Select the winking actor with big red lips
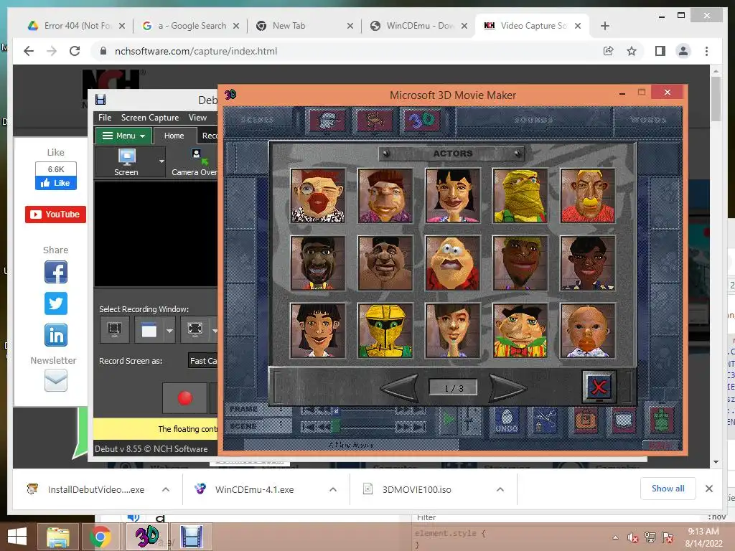This screenshot has width=735, height=551. click(318, 195)
